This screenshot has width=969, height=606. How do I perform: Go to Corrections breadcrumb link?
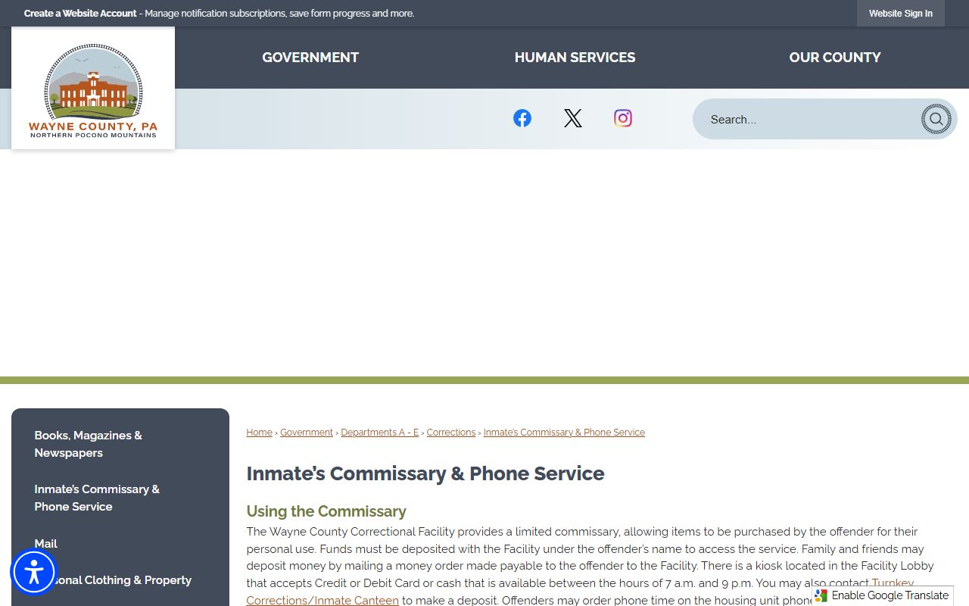click(x=451, y=433)
